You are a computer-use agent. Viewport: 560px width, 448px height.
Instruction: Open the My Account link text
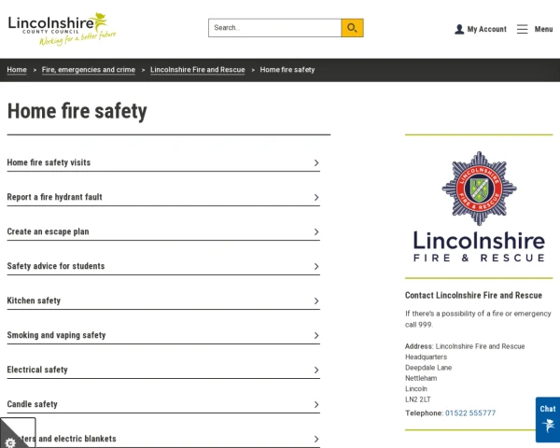tap(487, 29)
